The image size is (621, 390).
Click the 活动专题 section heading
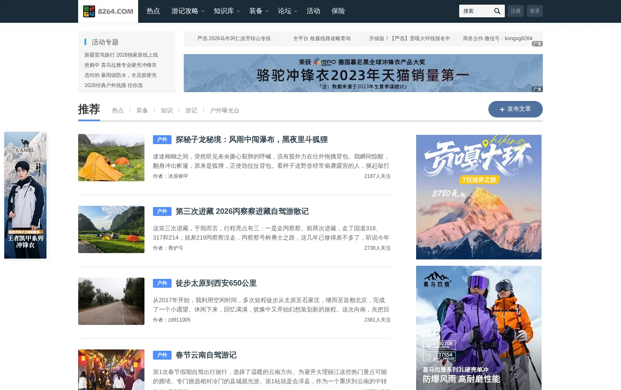tap(105, 42)
